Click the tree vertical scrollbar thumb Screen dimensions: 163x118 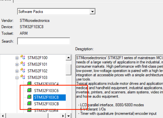[69, 70]
